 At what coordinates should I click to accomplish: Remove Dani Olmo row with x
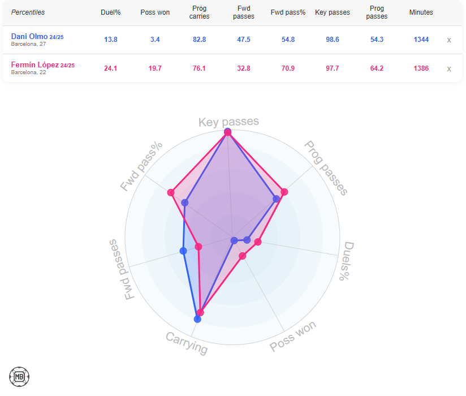[449, 40]
